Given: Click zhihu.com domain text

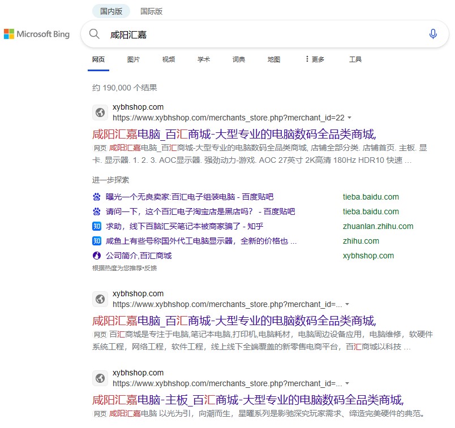Looking at the screenshot, I should click(x=361, y=241).
